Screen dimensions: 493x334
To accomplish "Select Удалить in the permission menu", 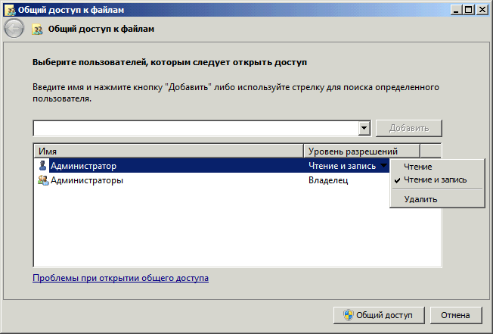I will pos(437,199).
